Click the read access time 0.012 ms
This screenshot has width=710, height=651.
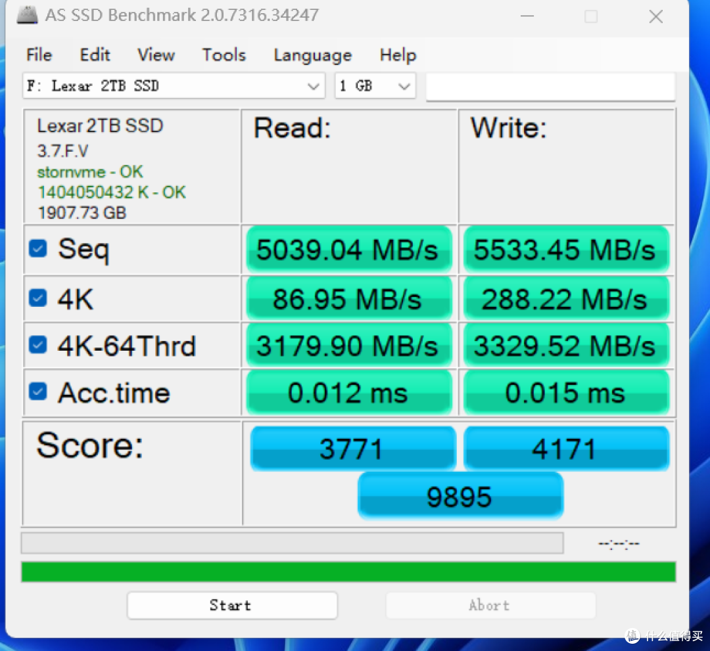point(348,392)
